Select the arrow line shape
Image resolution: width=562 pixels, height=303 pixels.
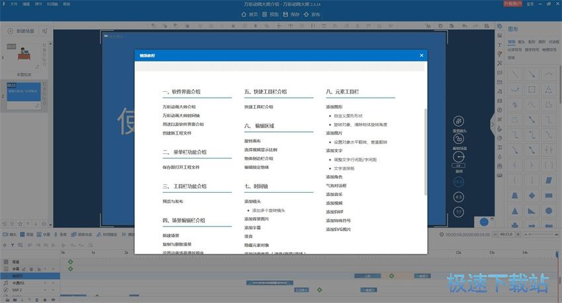[x=532, y=75]
